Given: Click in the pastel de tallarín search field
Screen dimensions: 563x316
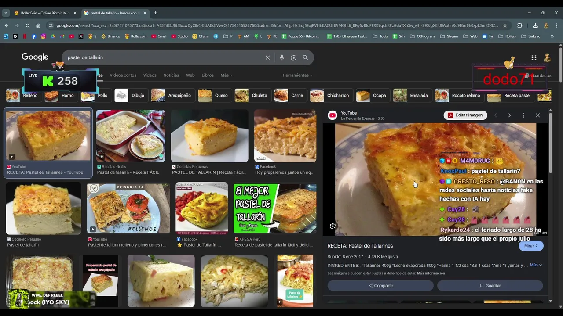Looking at the screenshot, I should coord(163,57).
